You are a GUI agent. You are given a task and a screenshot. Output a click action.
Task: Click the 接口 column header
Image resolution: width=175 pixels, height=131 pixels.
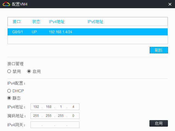click(x=17, y=22)
